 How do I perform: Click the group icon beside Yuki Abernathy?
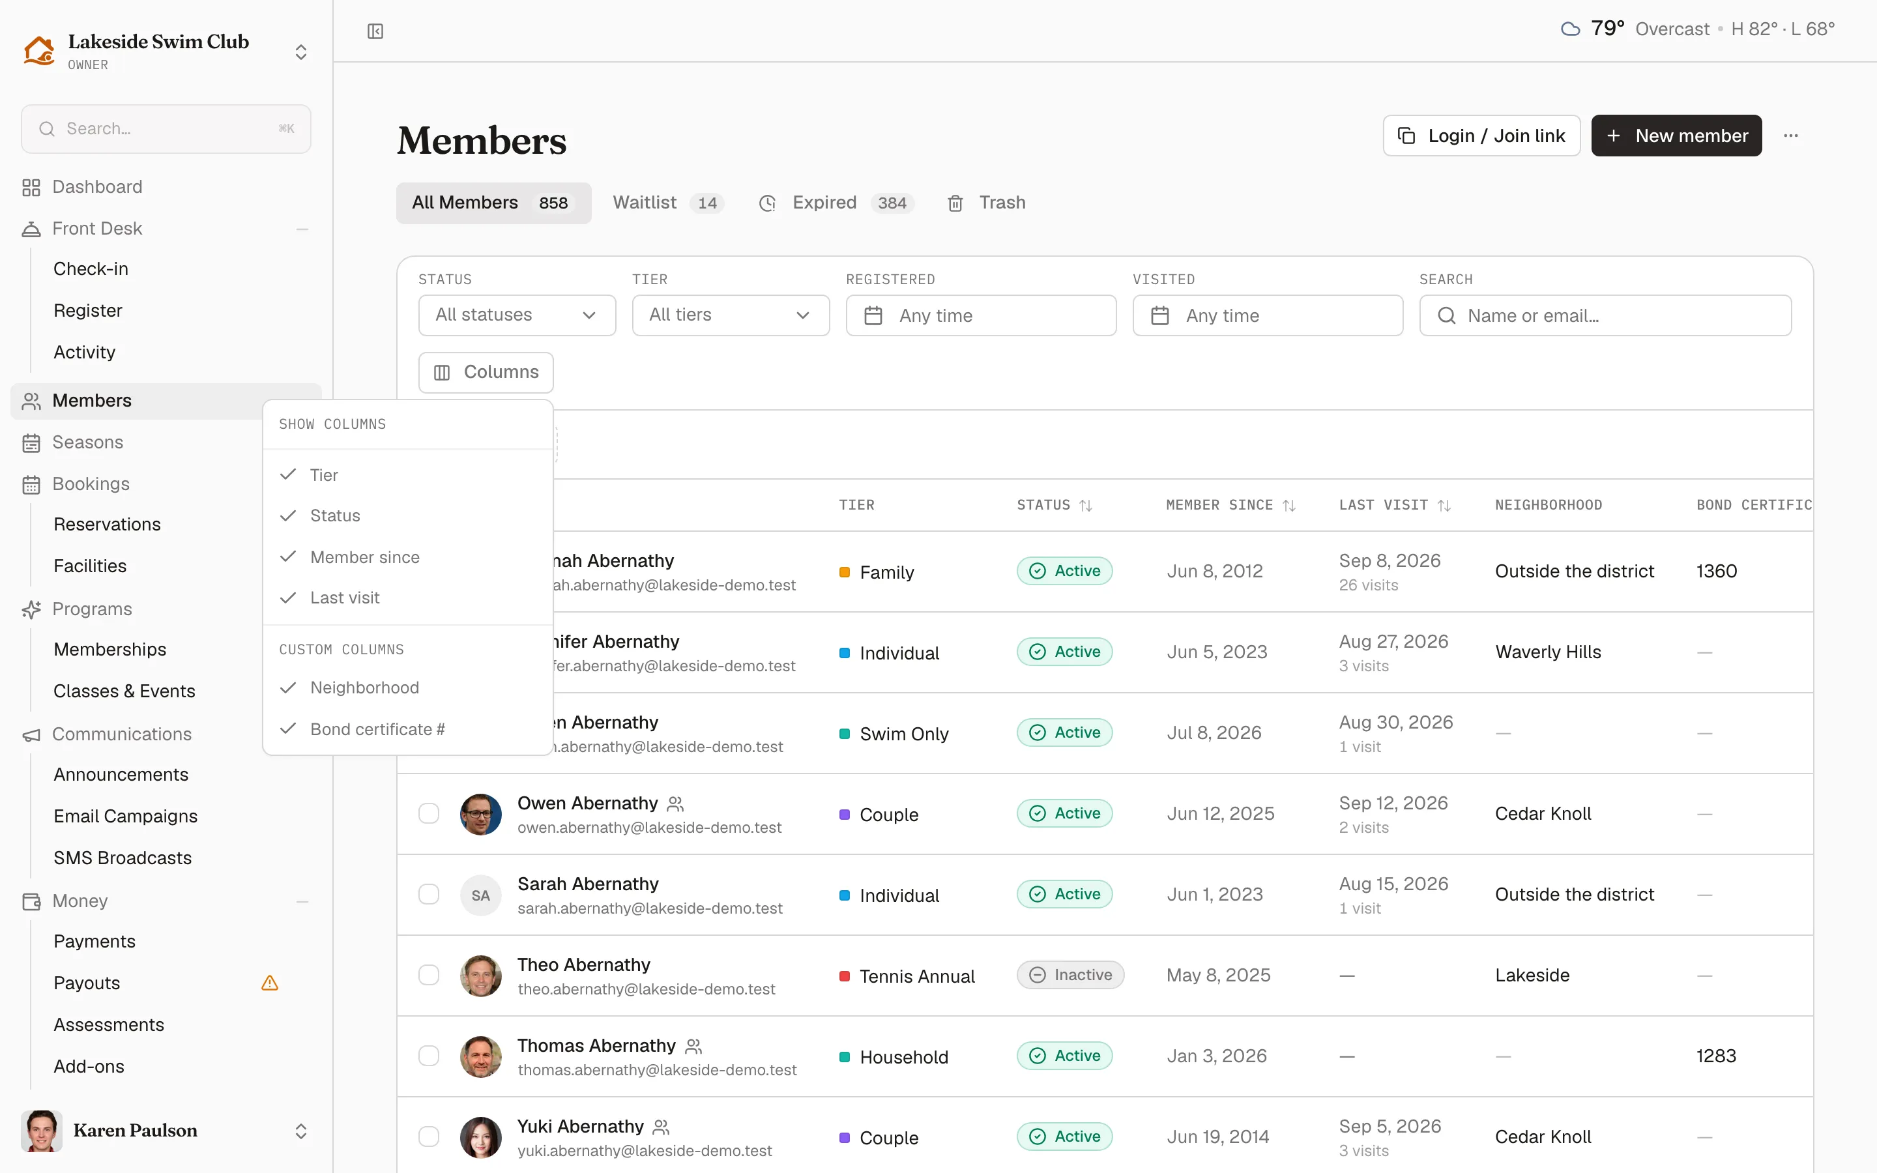[662, 1127]
